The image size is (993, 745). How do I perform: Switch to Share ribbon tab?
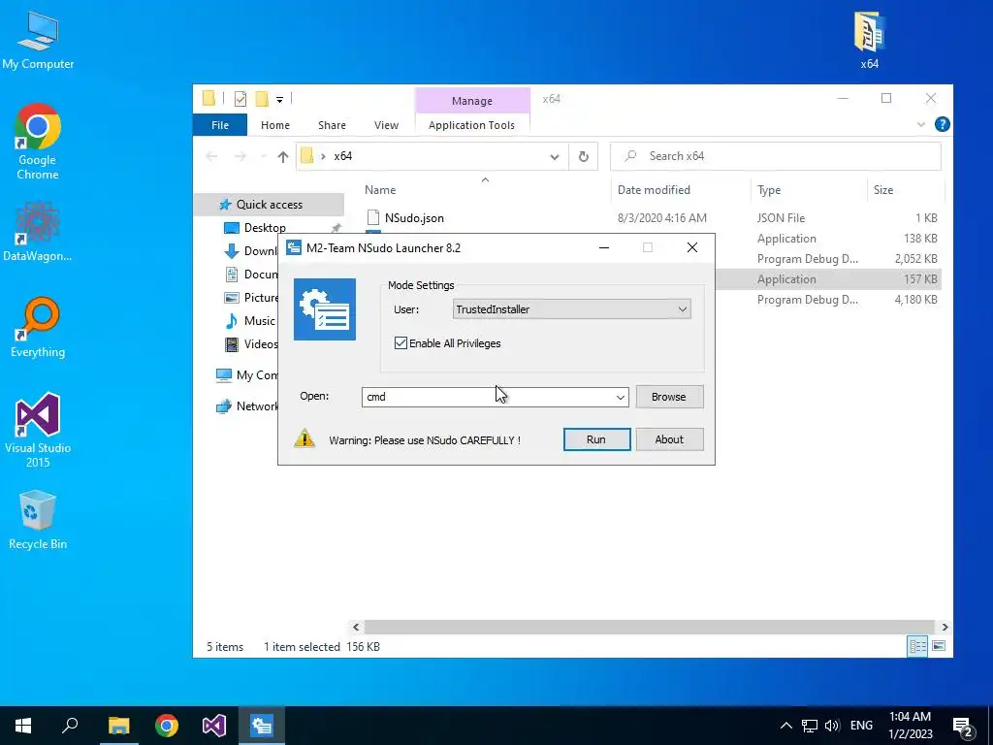(332, 125)
